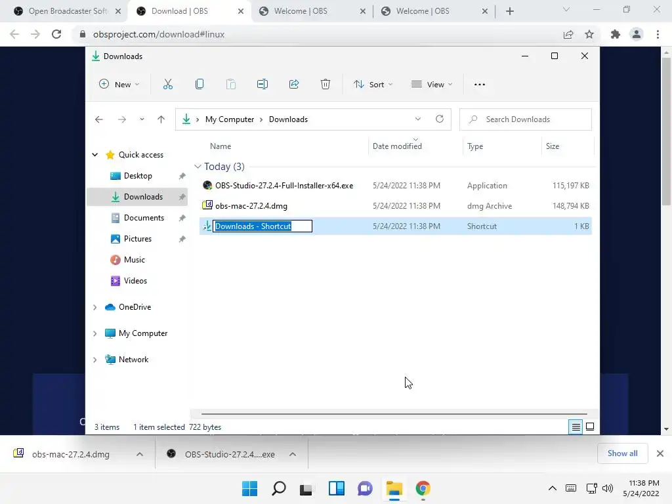Expand the OneDrive tree node
Image resolution: width=672 pixels, height=504 pixels.
coord(95,307)
